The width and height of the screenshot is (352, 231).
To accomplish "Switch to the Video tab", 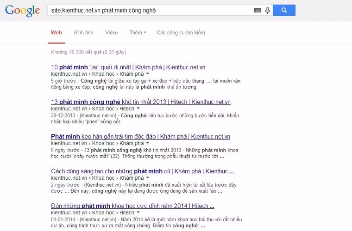I will 111,32.
